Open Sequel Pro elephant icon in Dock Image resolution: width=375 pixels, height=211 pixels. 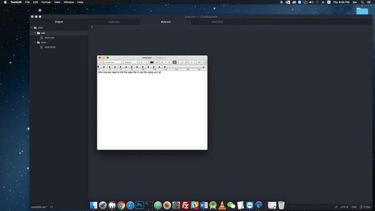[112, 205]
